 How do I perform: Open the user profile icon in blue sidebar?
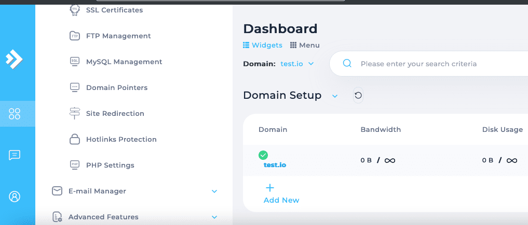(15, 197)
